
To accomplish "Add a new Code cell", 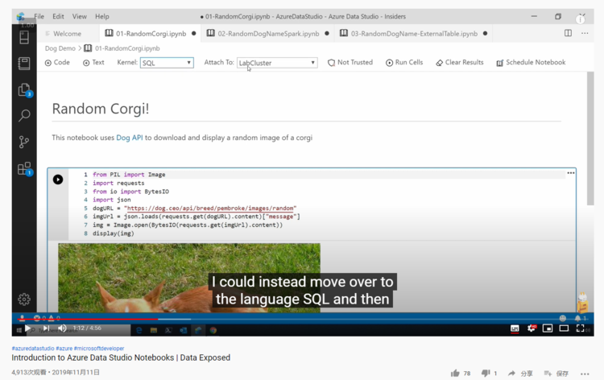I will coord(57,62).
